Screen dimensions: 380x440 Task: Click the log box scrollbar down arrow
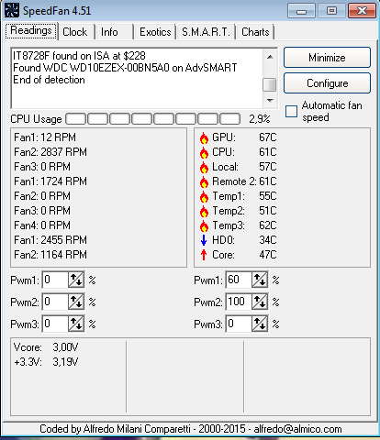click(x=270, y=100)
